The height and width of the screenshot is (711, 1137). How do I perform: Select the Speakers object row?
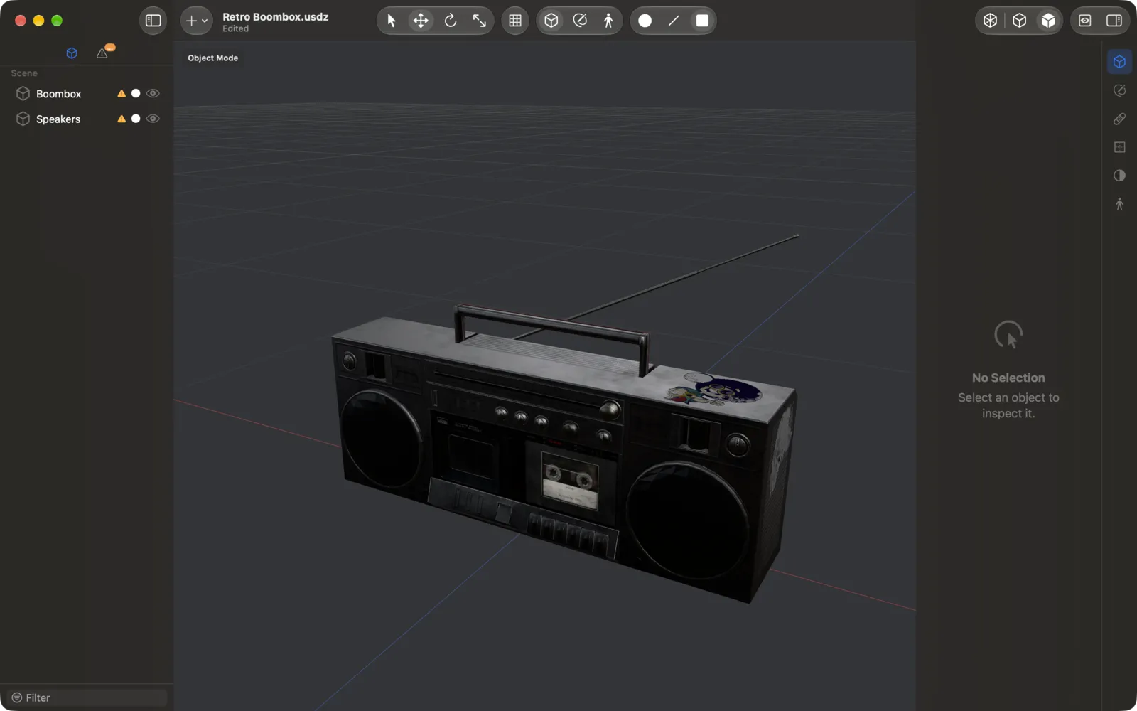pos(87,119)
